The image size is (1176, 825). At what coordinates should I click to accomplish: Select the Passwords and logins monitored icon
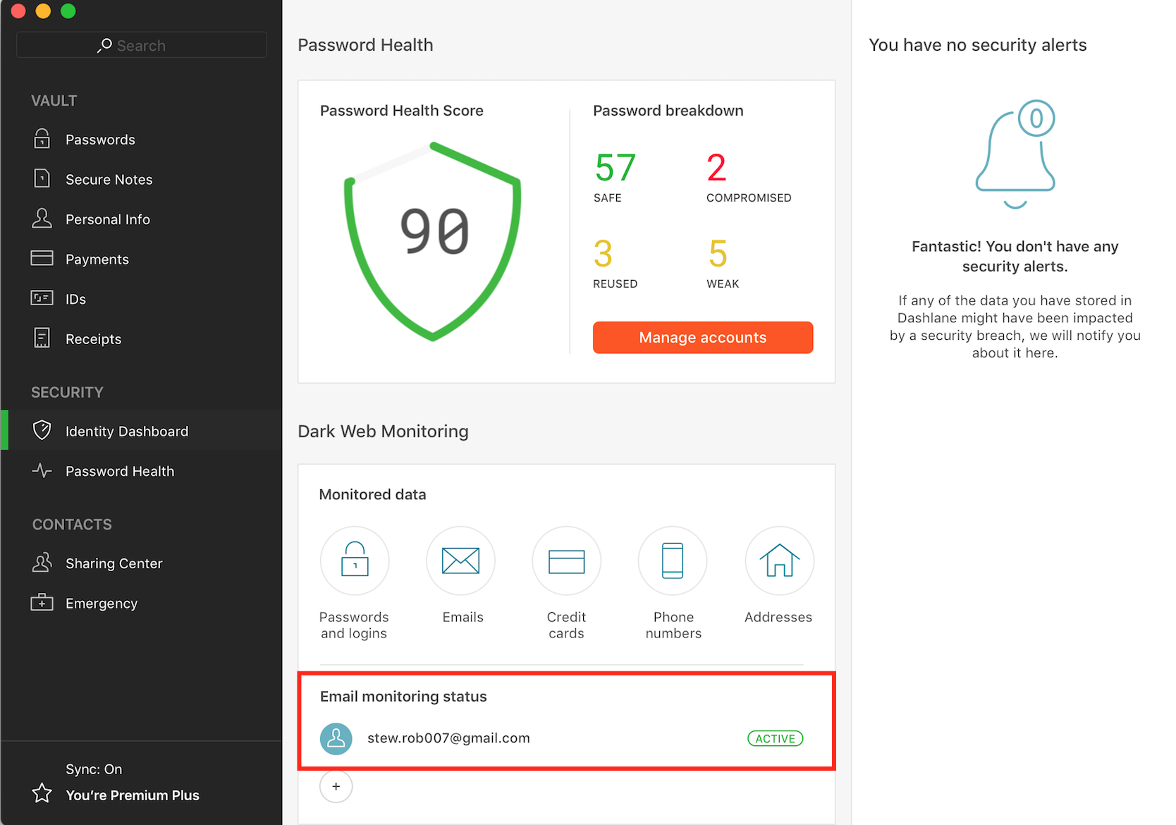[x=355, y=561]
